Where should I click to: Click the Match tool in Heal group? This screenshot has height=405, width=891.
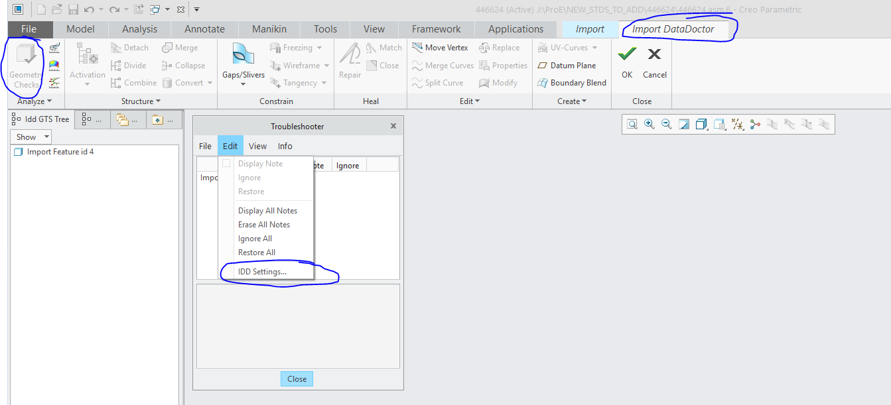[x=383, y=47]
